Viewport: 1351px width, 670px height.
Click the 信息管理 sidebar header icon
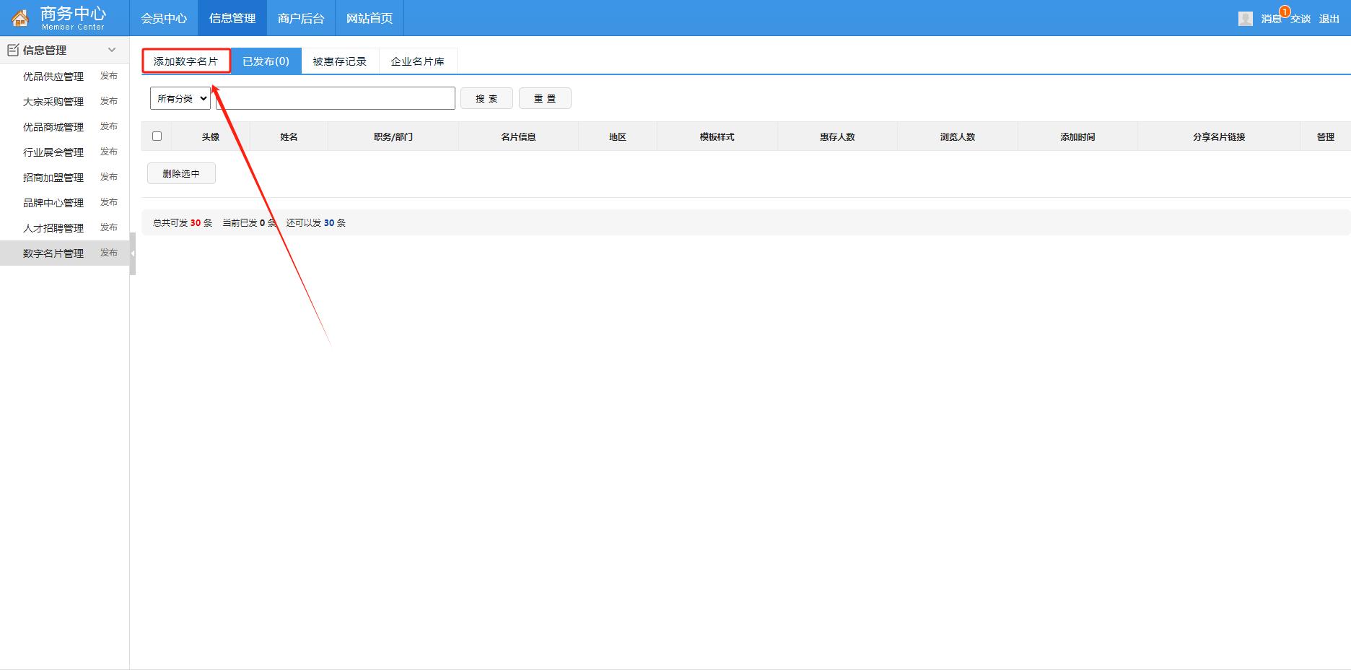pyautogui.click(x=12, y=50)
